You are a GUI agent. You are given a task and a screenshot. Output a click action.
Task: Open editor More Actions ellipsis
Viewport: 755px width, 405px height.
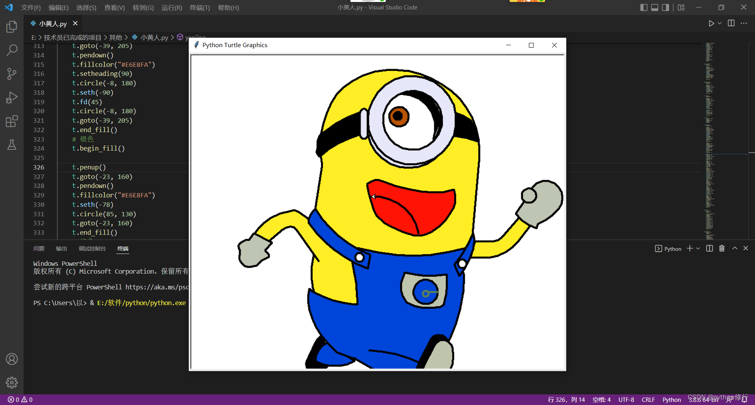tap(744, 24)
